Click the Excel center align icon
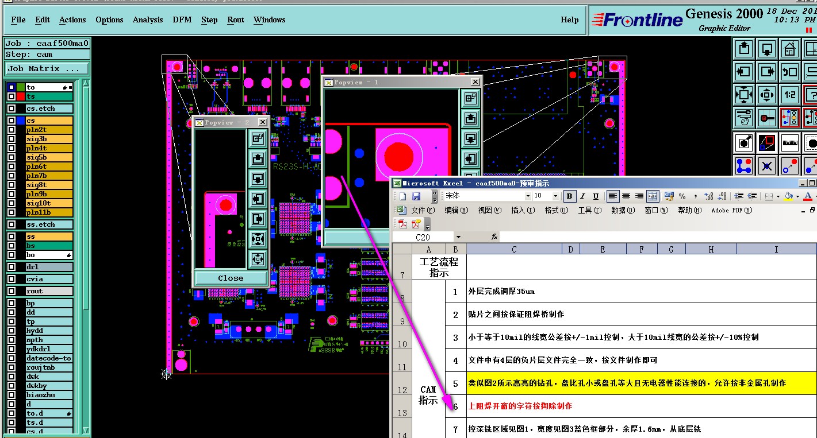 click(626, 196)
